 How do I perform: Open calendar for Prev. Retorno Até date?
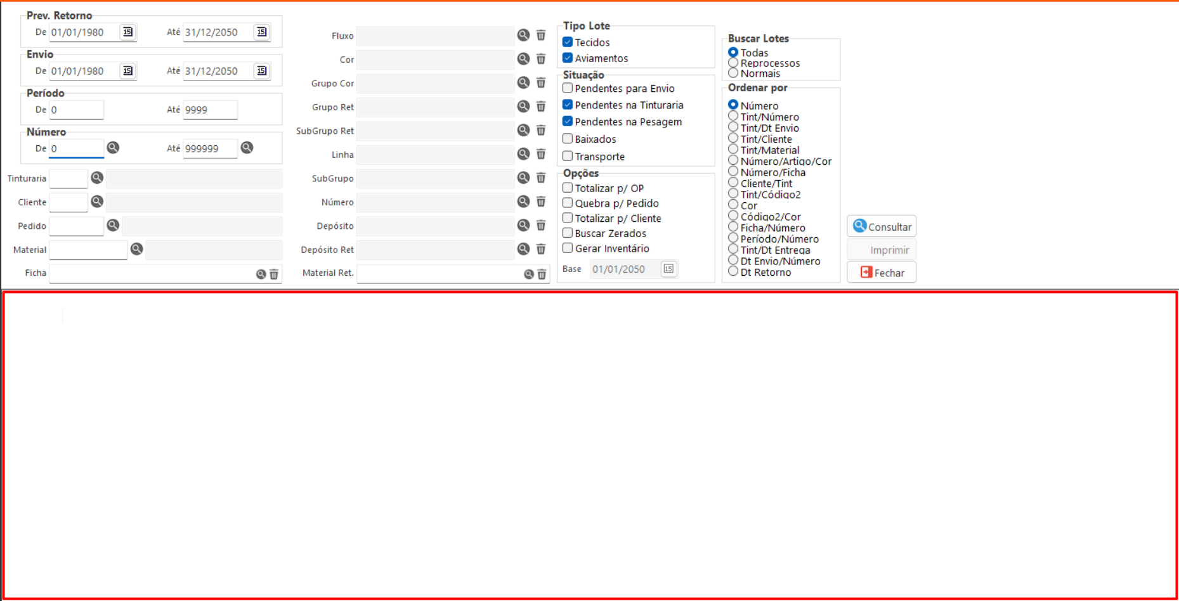(x=261, y=32)
